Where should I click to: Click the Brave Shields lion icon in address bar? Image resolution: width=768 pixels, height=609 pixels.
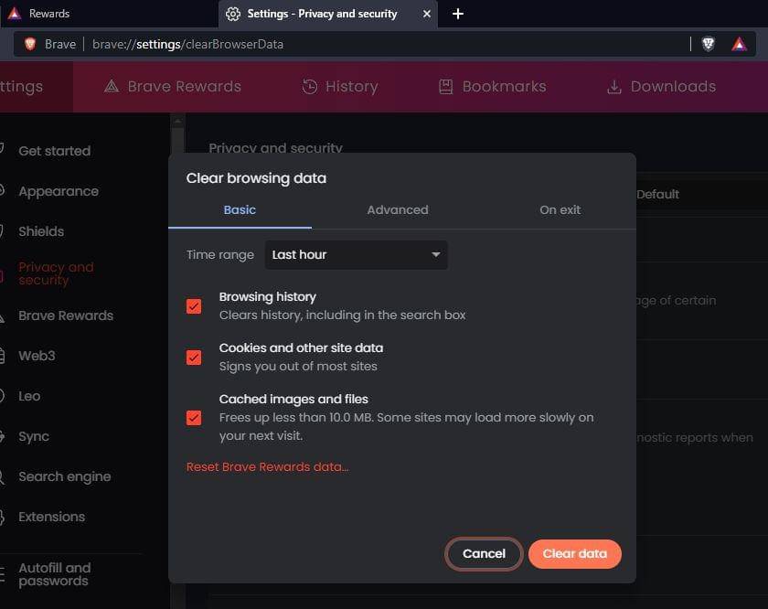[708, 44]
